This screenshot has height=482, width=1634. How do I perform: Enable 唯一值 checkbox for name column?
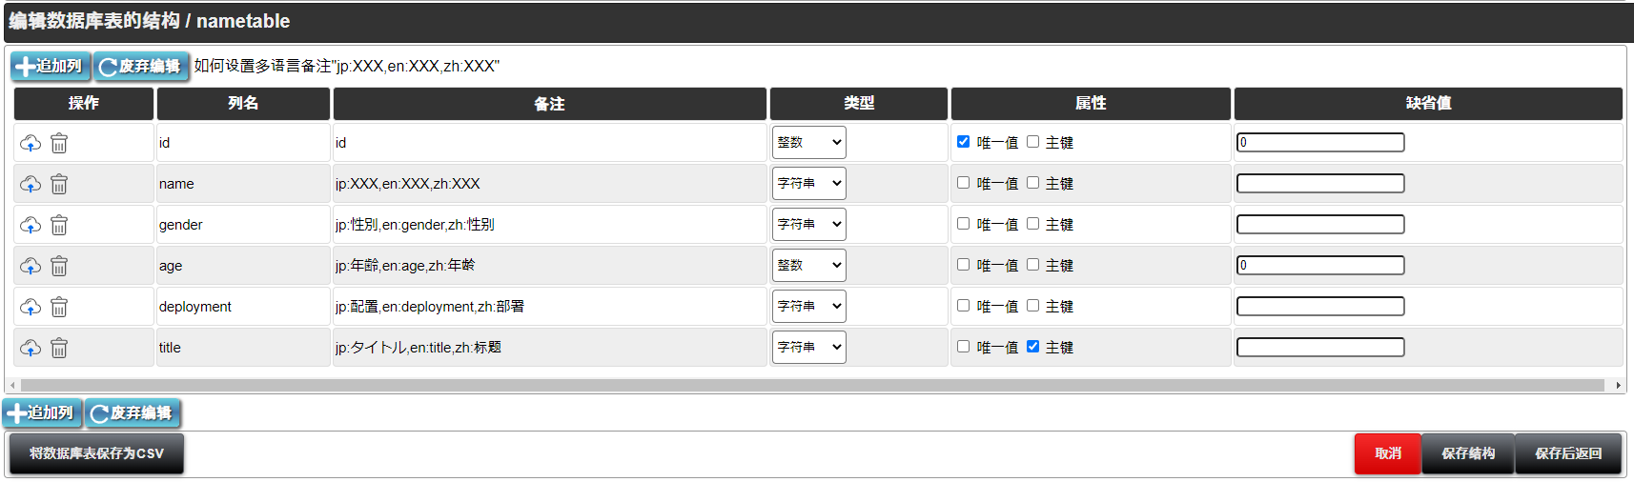(x=963, y=183)
